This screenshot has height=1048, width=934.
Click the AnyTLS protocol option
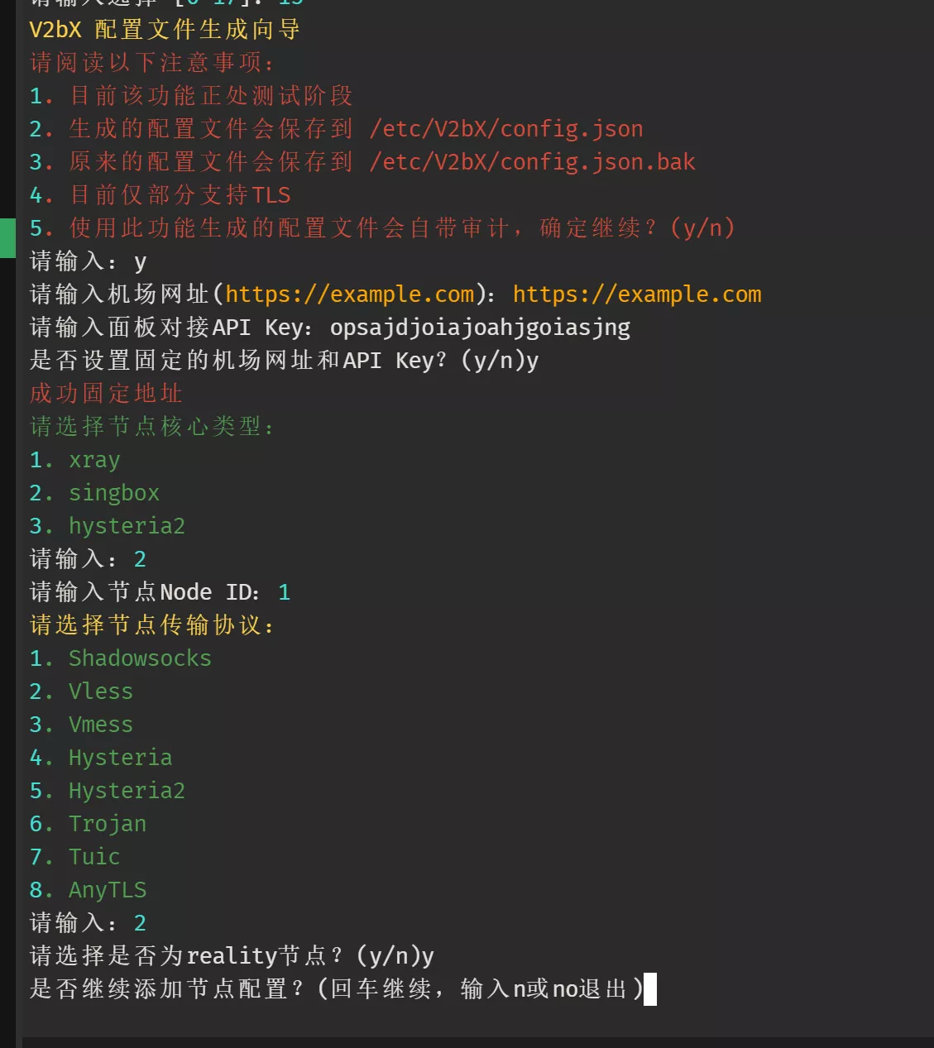[x=108, y=890]
